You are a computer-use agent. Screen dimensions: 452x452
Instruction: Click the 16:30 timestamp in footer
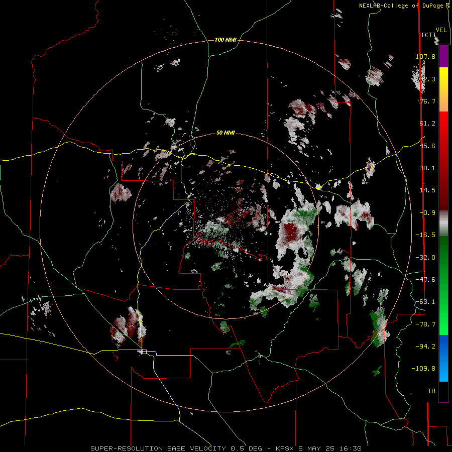pos(350,448)
